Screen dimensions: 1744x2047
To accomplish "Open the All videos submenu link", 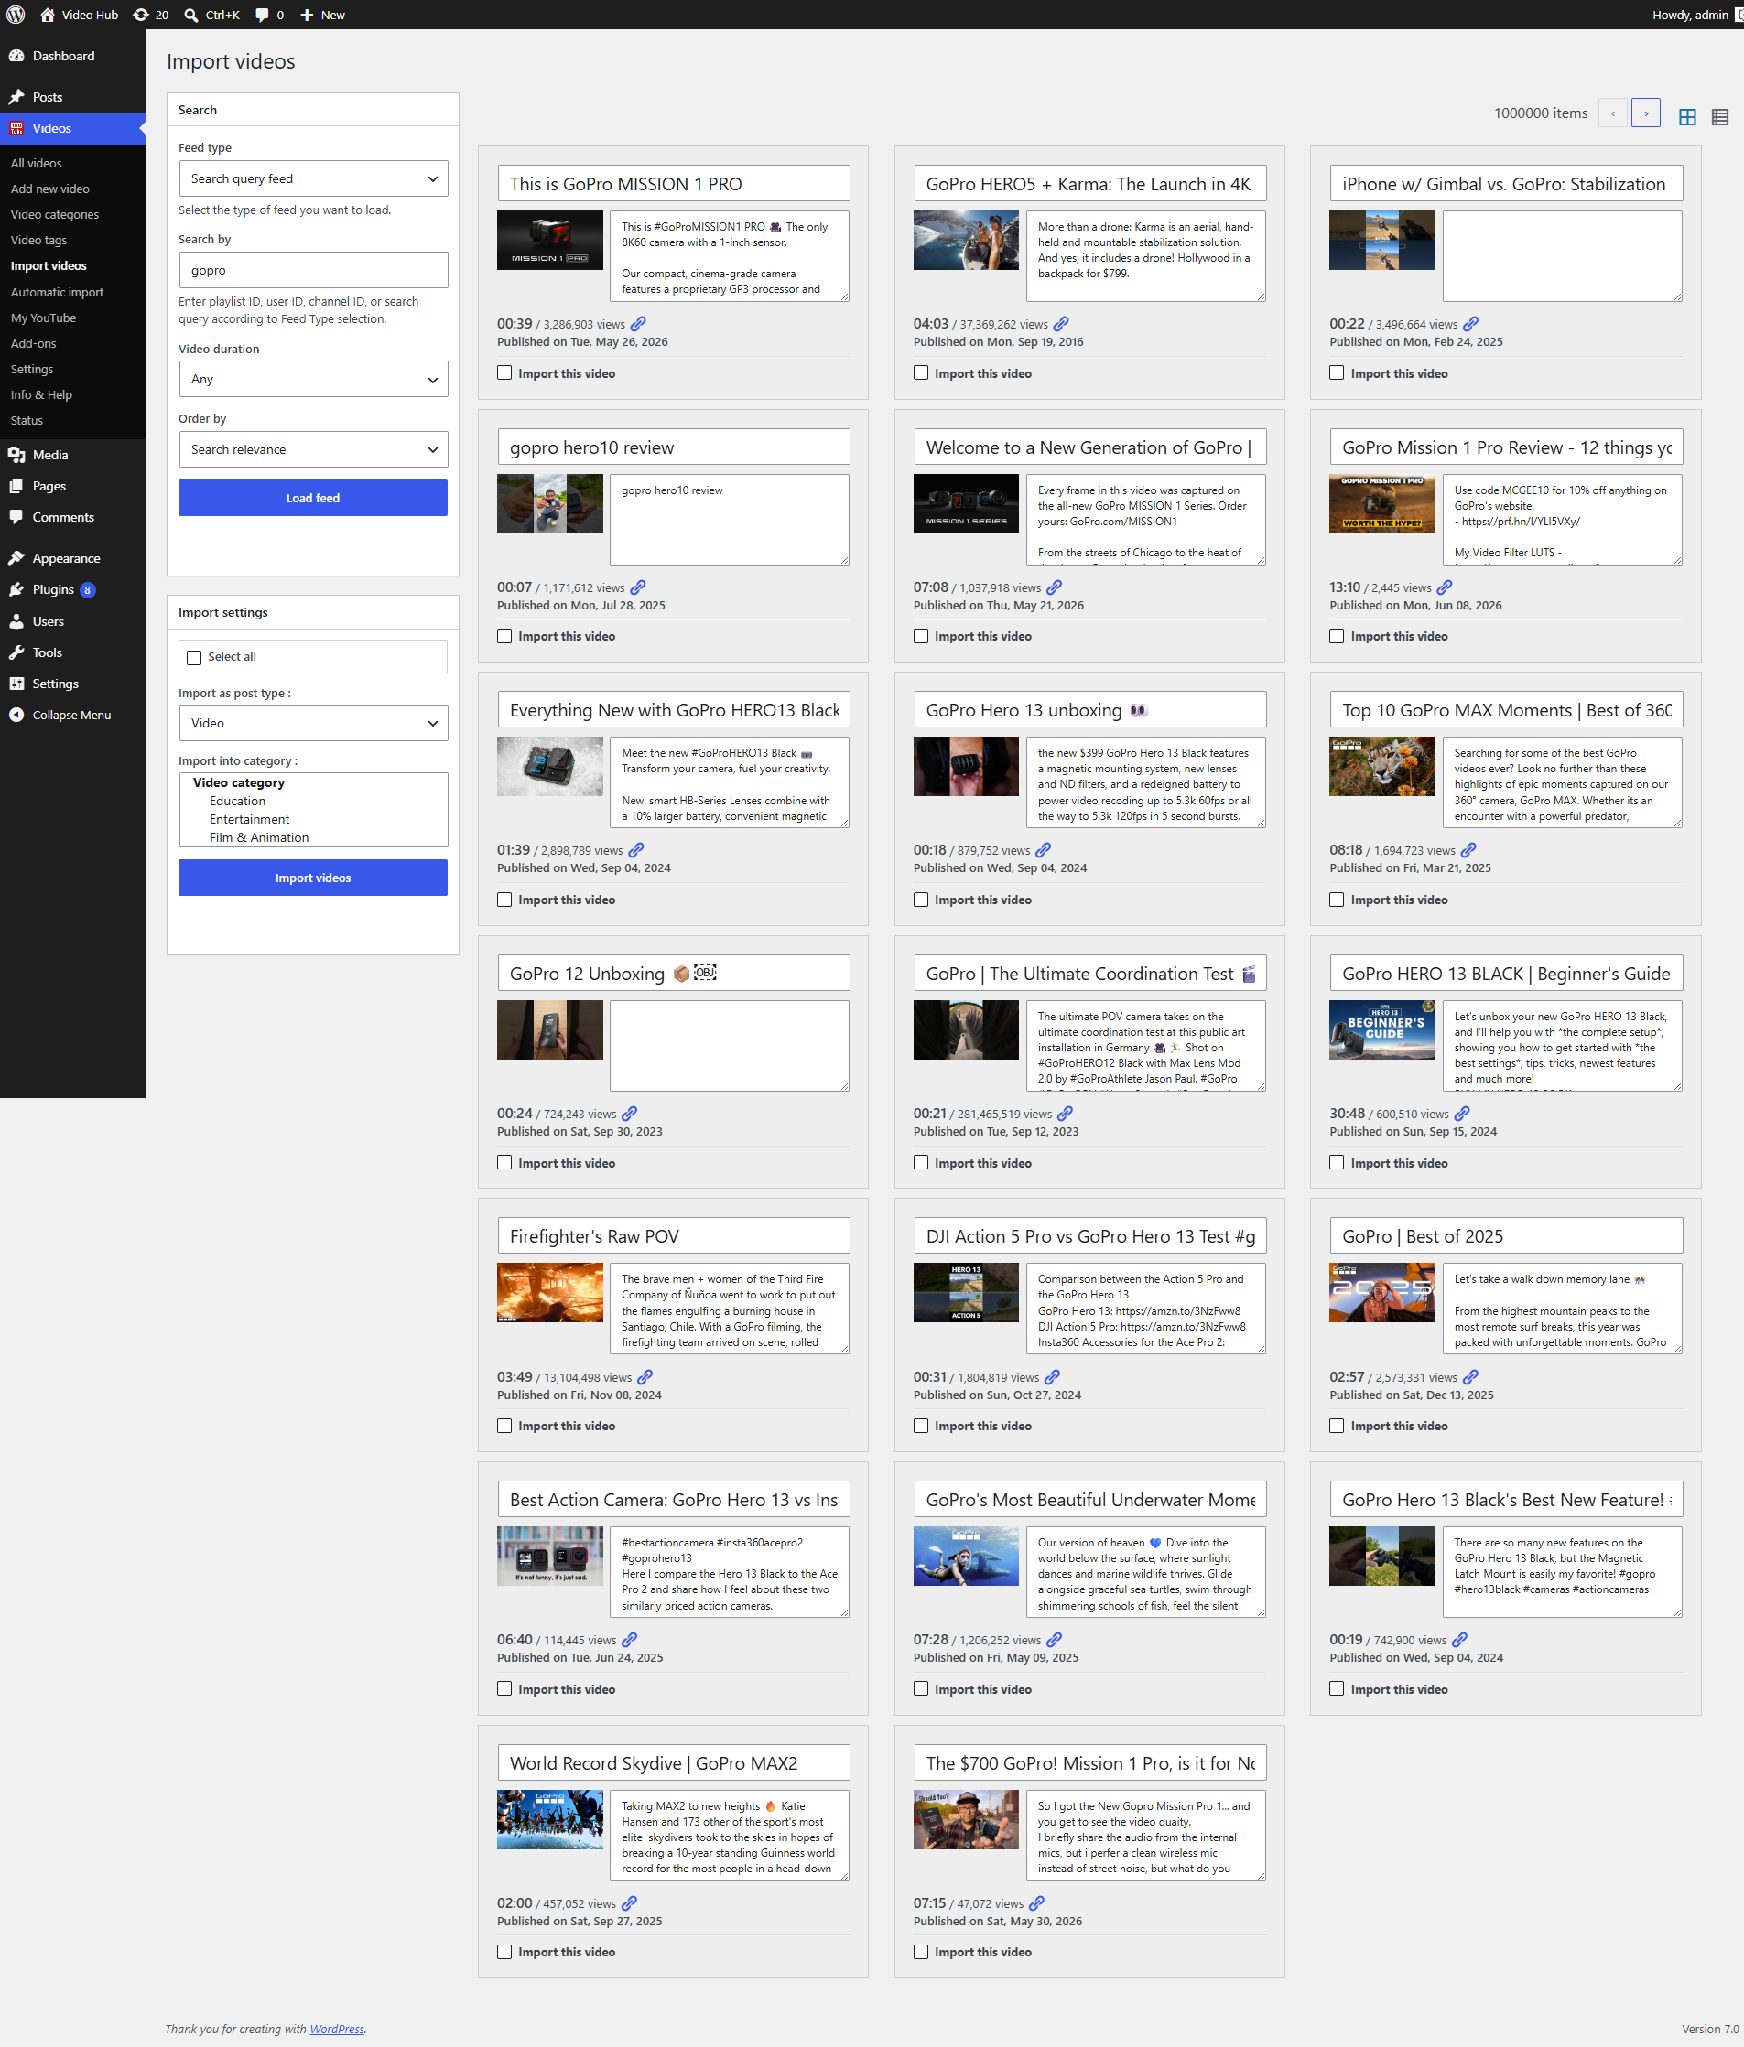I will click(37, 164).
